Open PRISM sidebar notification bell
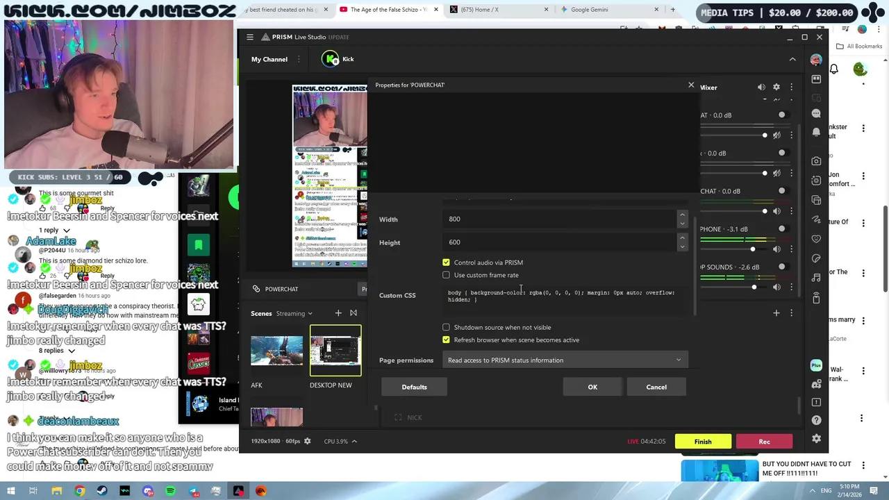This screenshot has height=500, width=889. click(816, 132)
